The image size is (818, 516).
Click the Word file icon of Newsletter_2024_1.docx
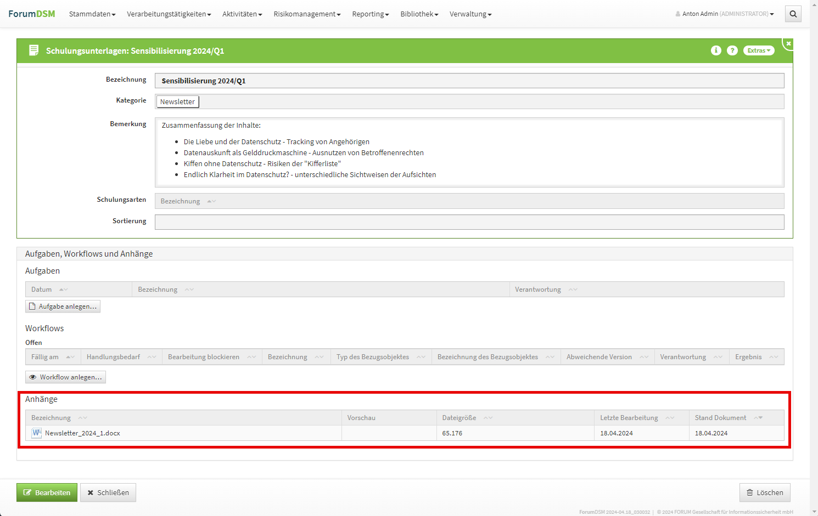37,433
